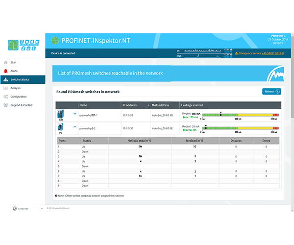Click the red Alerts bell icon

click(5, 71)
